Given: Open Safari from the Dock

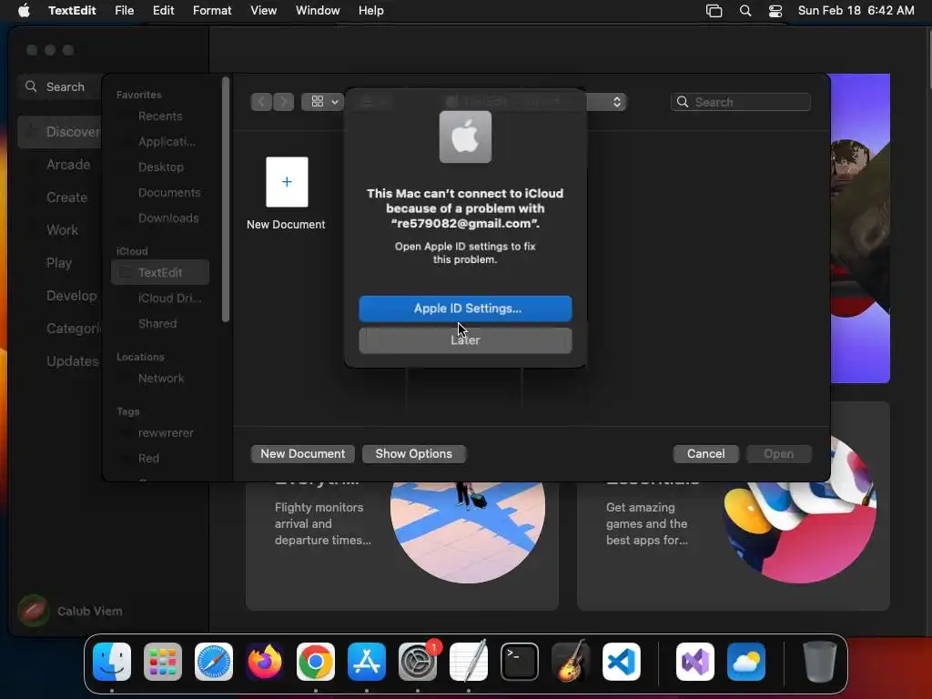Looking at the screenshot, I should [213, 662].
